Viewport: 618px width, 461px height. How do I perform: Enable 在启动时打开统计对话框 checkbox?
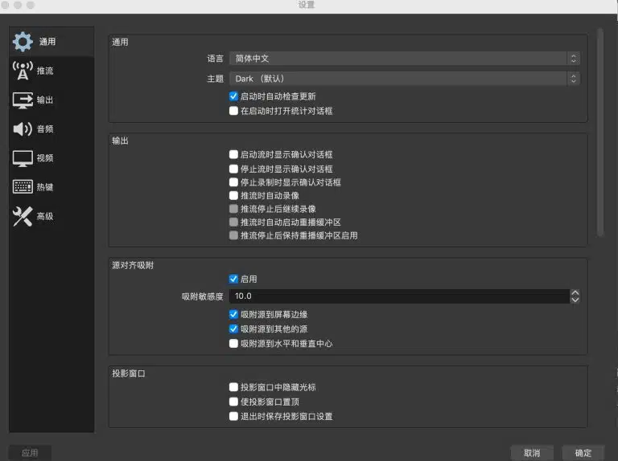pos(233,111)
